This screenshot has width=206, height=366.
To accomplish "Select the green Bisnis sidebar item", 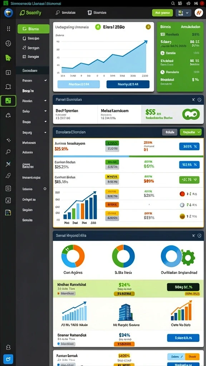I will coord(33,29).
